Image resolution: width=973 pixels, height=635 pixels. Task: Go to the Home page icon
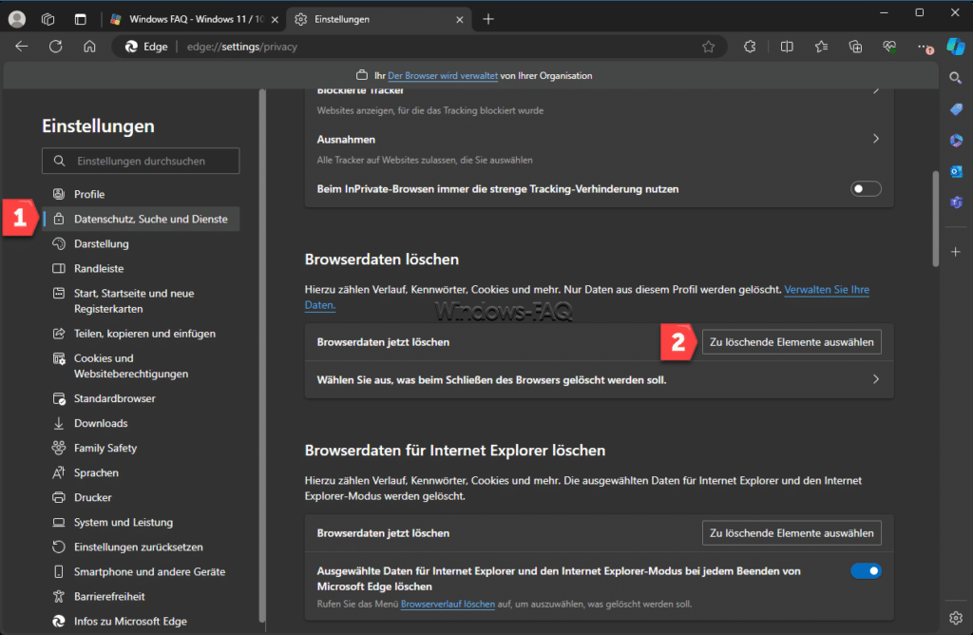click(90, 47)
